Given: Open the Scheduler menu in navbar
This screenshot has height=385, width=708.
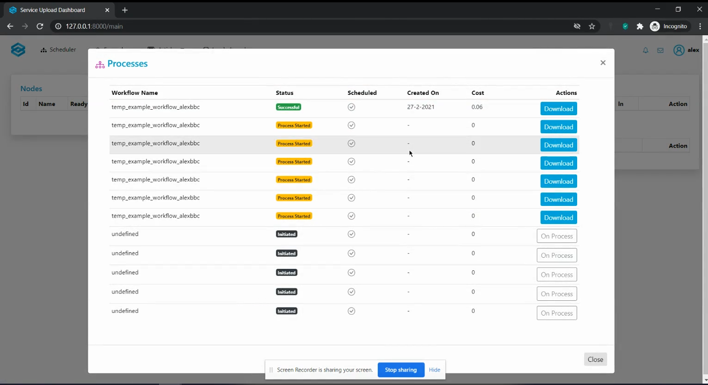Looking at the screenshot, I should tap(58, 50).
